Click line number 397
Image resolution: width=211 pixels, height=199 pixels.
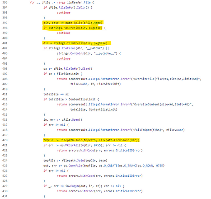point(5,23)
